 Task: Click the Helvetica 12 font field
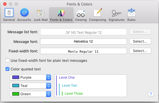[x=83, y=41]
